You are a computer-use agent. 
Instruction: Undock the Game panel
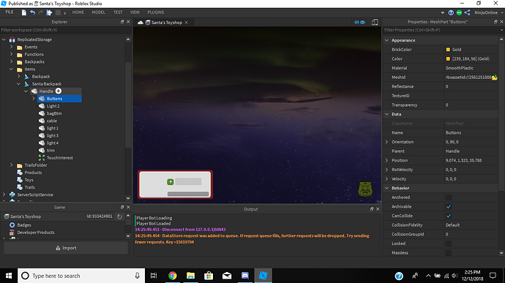[x=122, y=207]
